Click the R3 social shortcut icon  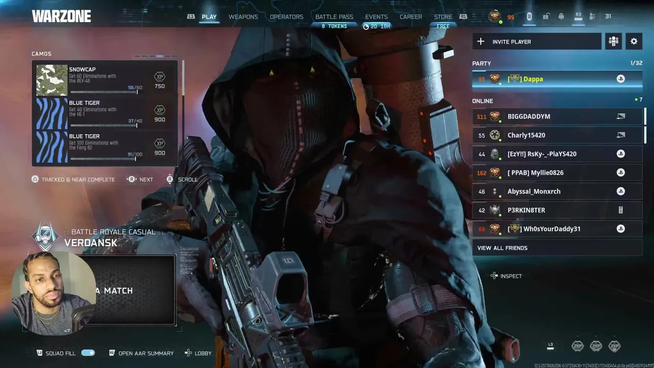(x=578, y=16)
